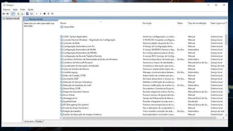Screen dimensions: 233x131
Task: Click the Pause Service toolbar icon
Action: pyautogui.click(x=48, y=14)
